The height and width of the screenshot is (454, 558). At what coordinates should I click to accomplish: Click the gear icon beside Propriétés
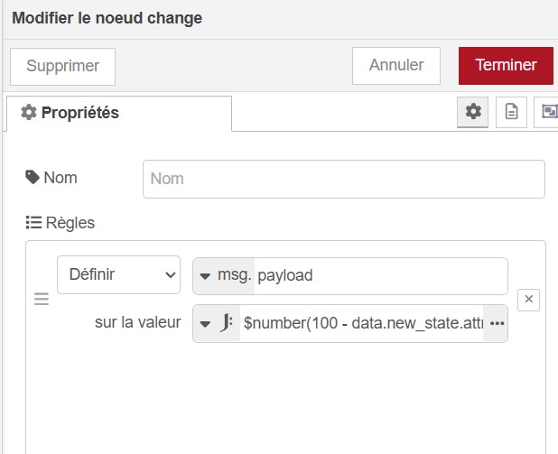(x=29, y=113)
